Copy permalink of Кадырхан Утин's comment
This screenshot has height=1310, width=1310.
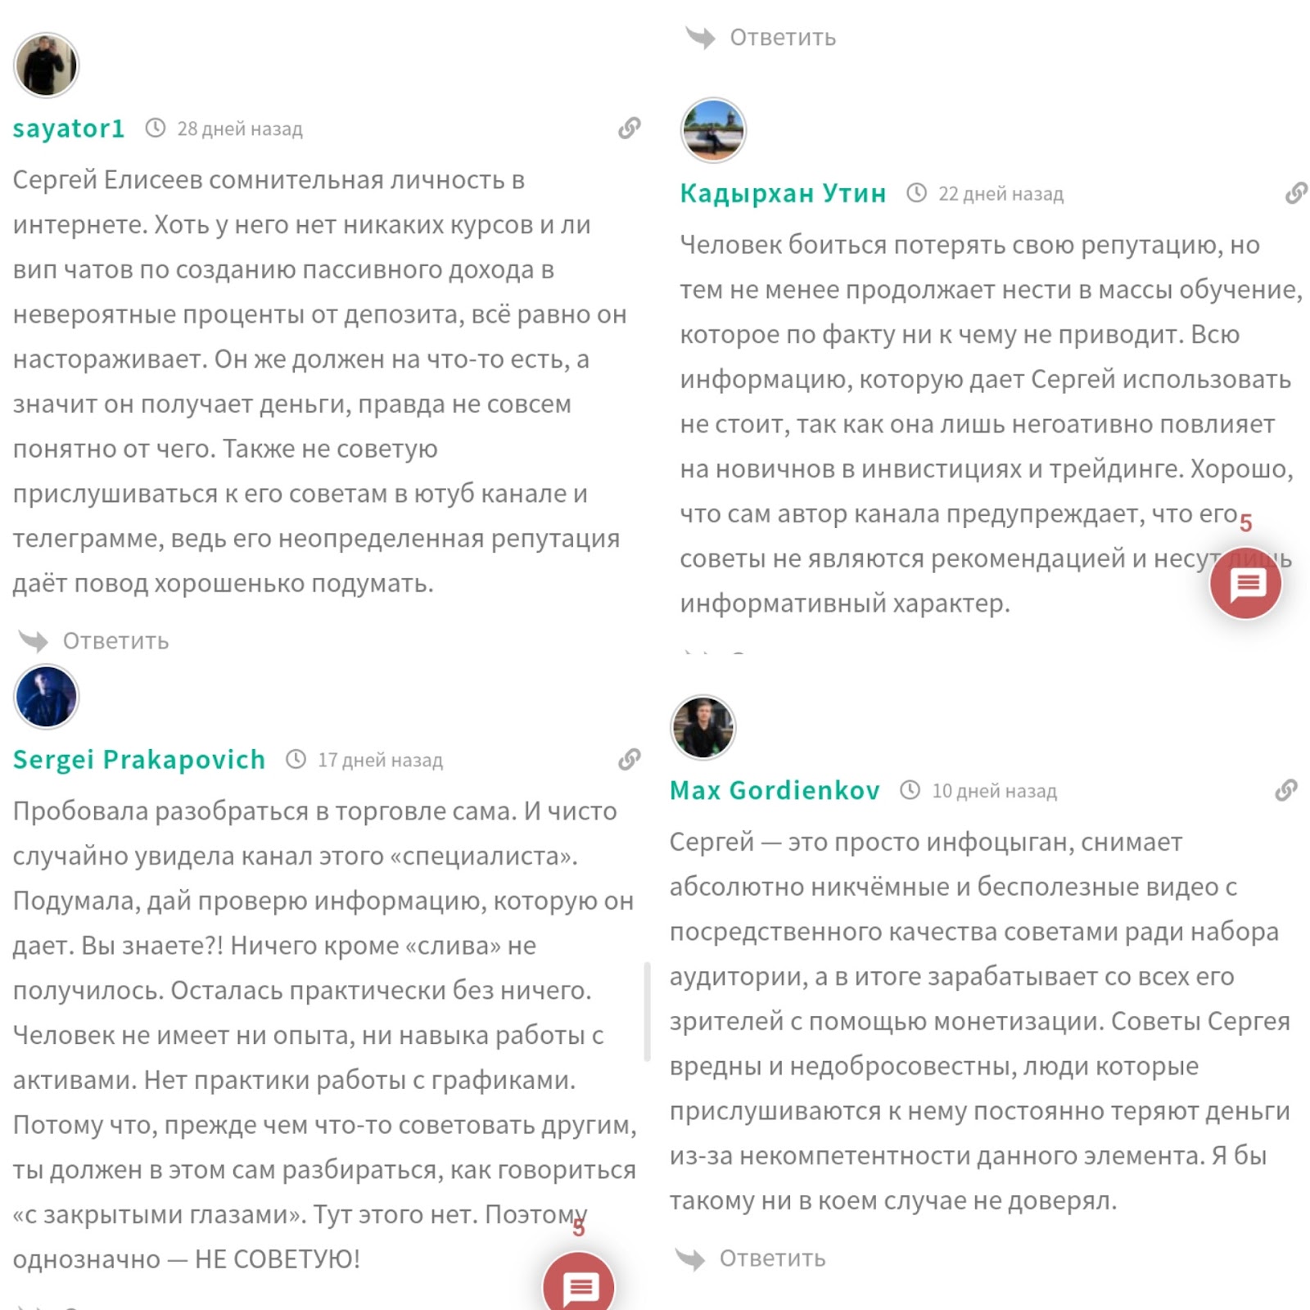pos(1296,193)
